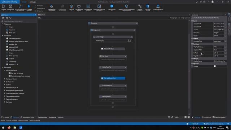Click UiPath Studio icon in Windows taskbar
This screenshot has width=231, height=130.
point(21,127)
